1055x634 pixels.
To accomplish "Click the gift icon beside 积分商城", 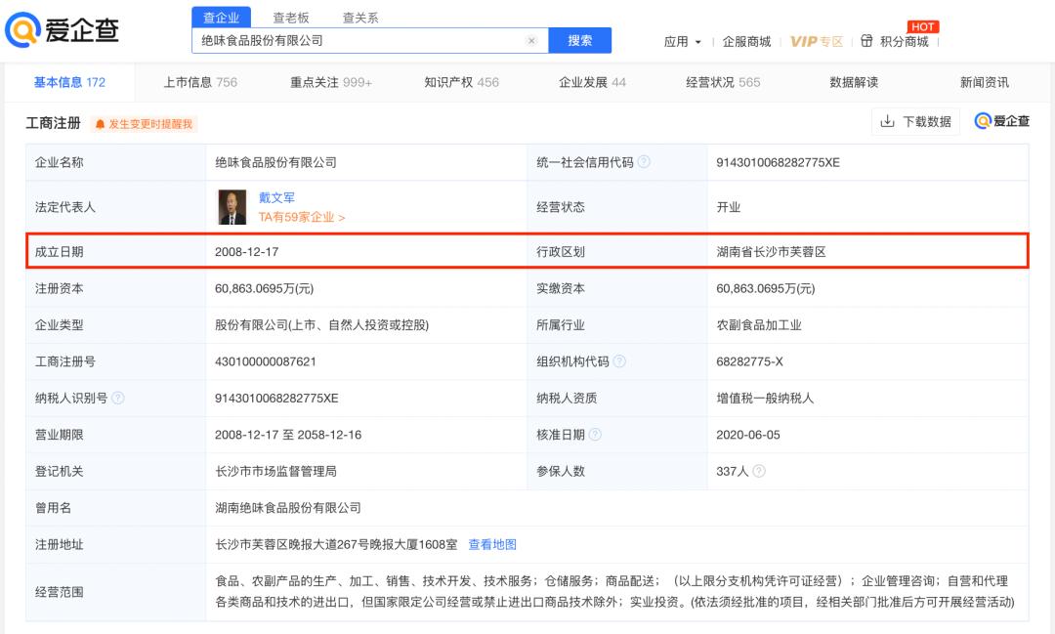I will [x=865, y=41].
